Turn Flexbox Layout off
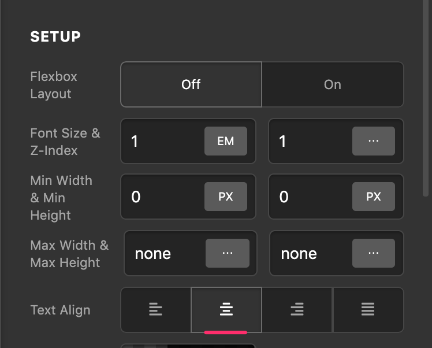Screen dimensions: 432x348 point(191,84)
